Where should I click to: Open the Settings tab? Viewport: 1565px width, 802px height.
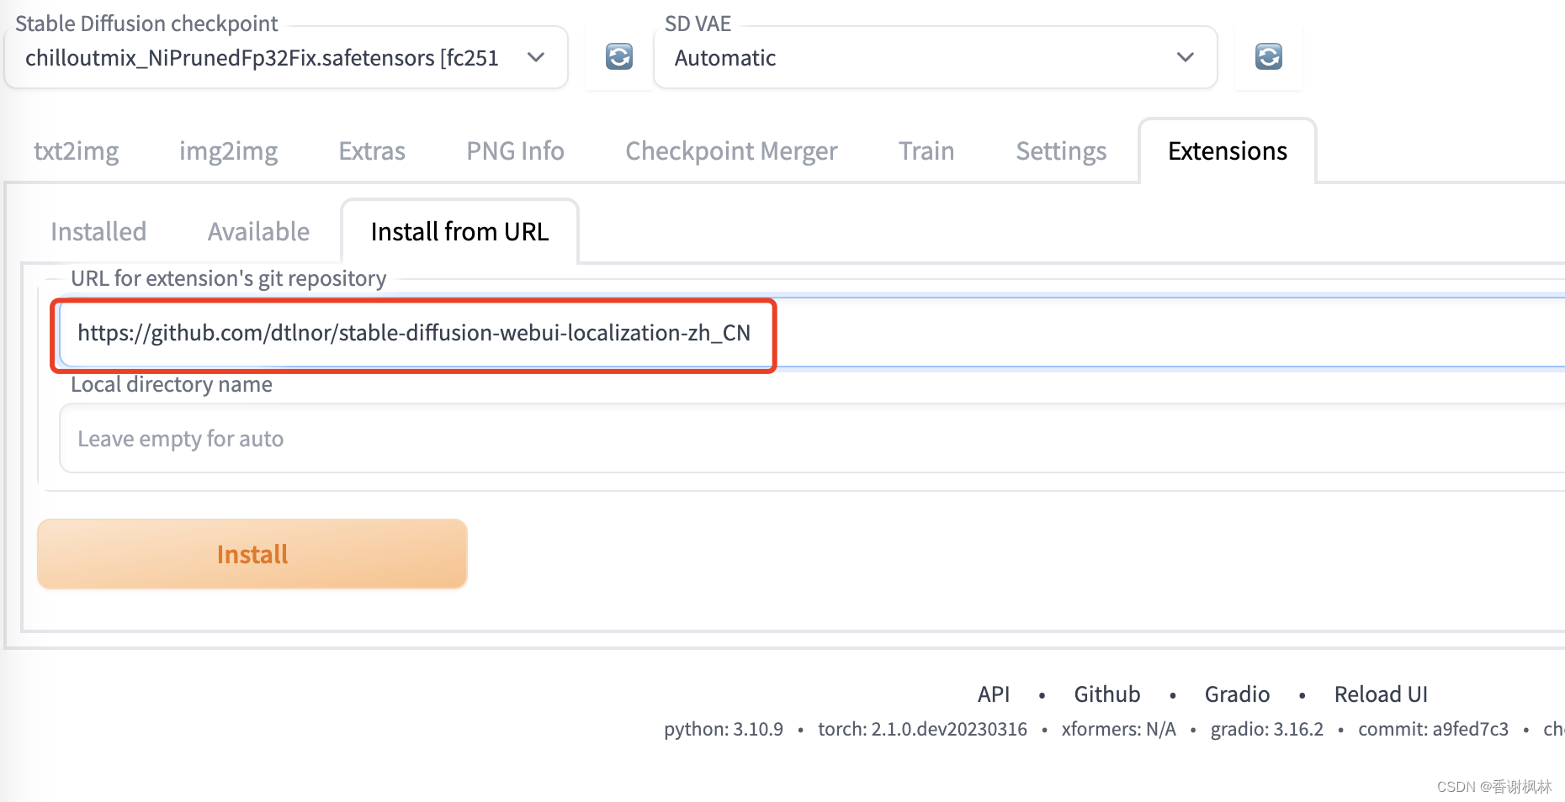click(x=1061, y=151)
